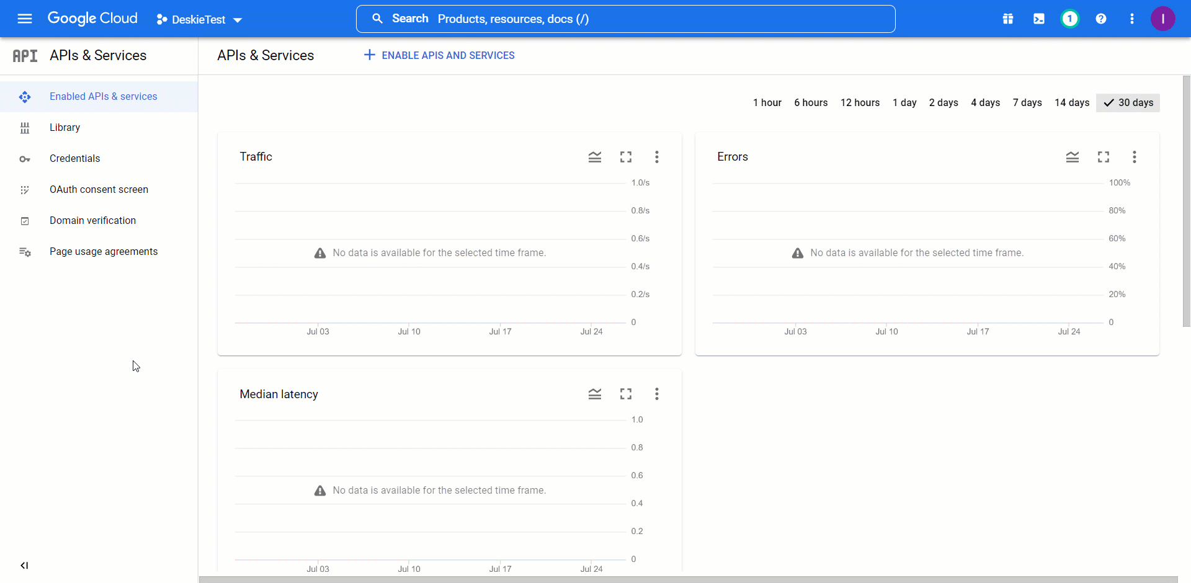Open the gift free trial icon
This screenshot has height=583, width=1191.
point(1008,19)
